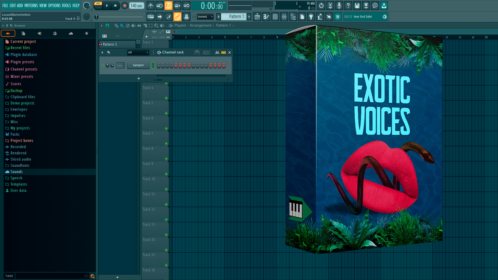This screenshot has width=498, height=280.
Task: Open the project info speech bubble icon
Action: click(x=375, y=5)
